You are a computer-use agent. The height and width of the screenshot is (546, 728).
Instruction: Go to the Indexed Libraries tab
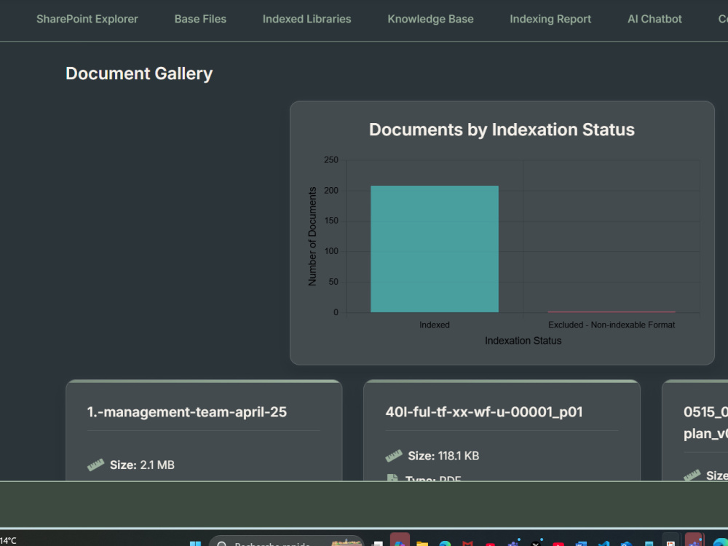(x=307, y=19)
